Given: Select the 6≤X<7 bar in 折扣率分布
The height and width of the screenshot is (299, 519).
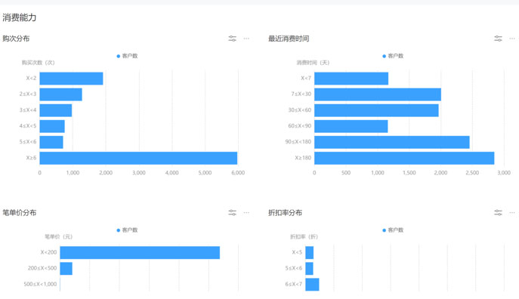Looking at the screenshot, I should [312, 285].
